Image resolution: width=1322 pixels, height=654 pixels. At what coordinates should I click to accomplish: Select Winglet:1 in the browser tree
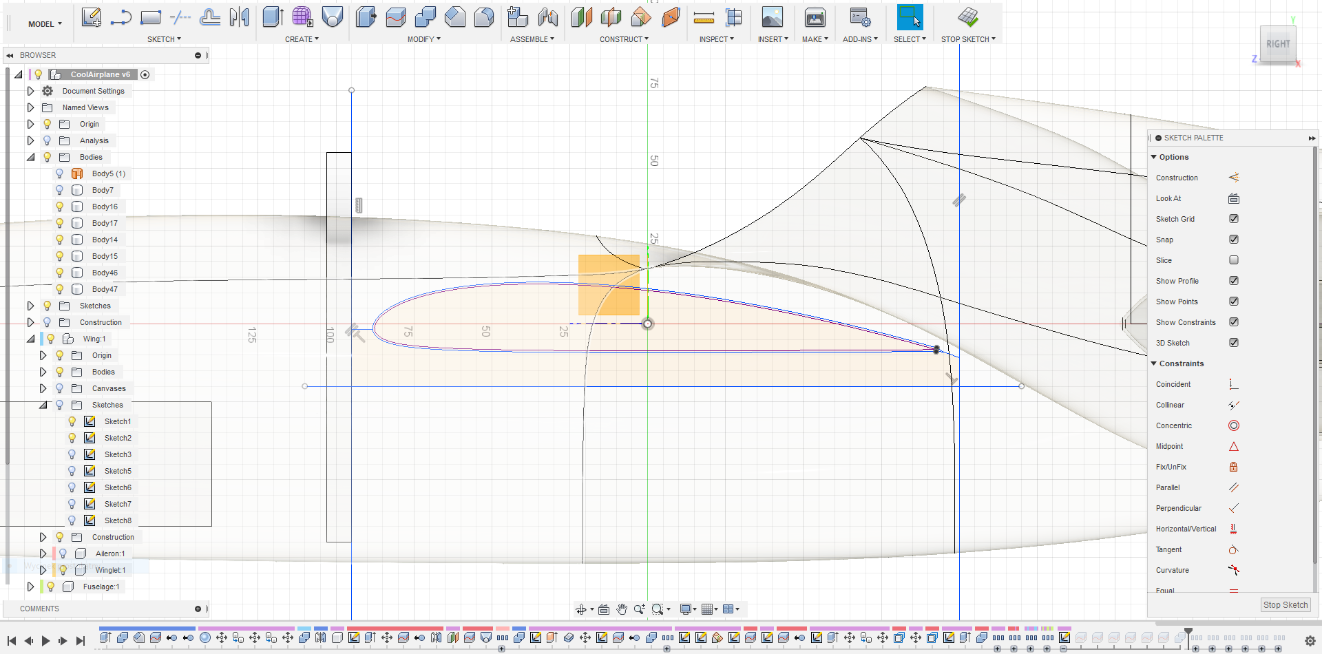[110, 570]
